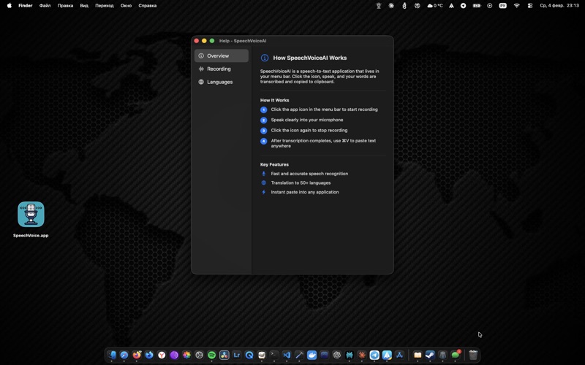
Task: Open the Окно menu
Action: pos(126,6)
